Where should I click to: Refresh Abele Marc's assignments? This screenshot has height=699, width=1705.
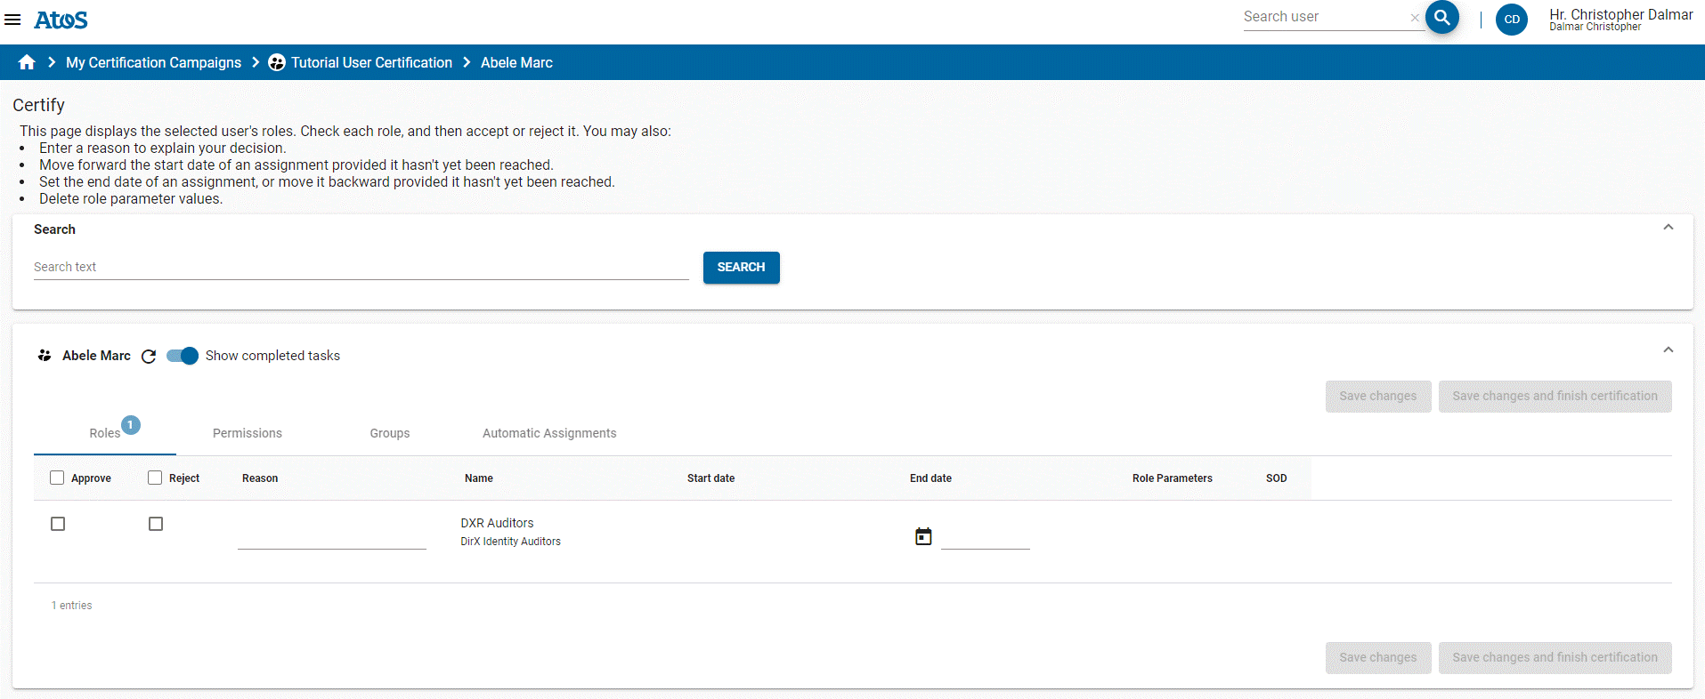click(x=149, y=356)
